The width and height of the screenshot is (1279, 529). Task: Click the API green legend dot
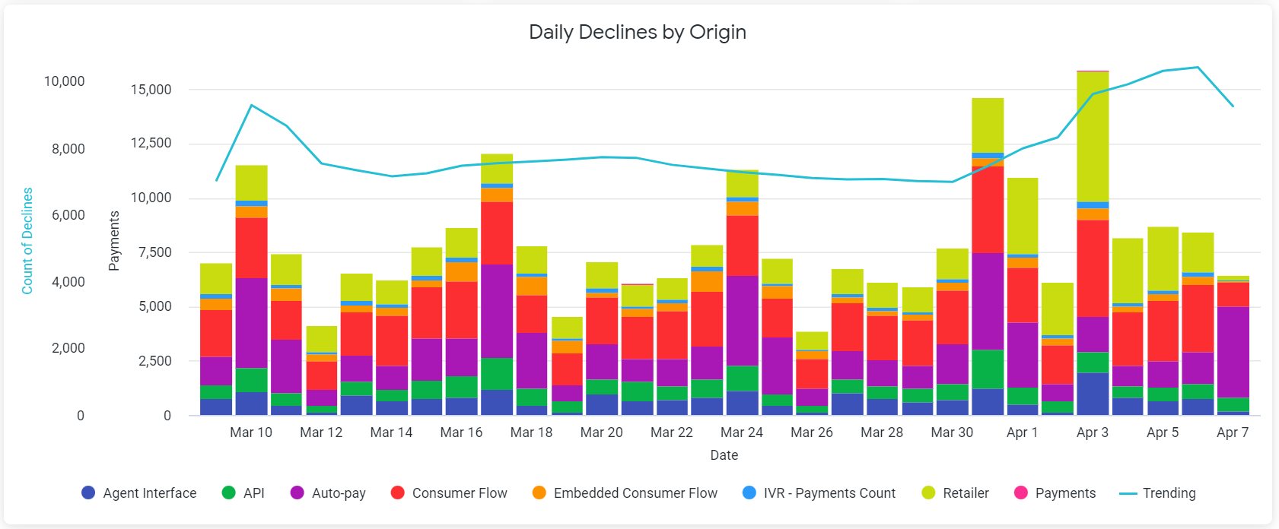[x=228, y=493]
